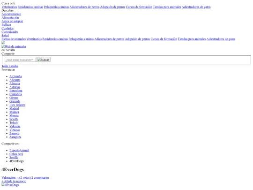Choose Granada from the provinces list
Screen dimensions: 253x190
[15, 101]
